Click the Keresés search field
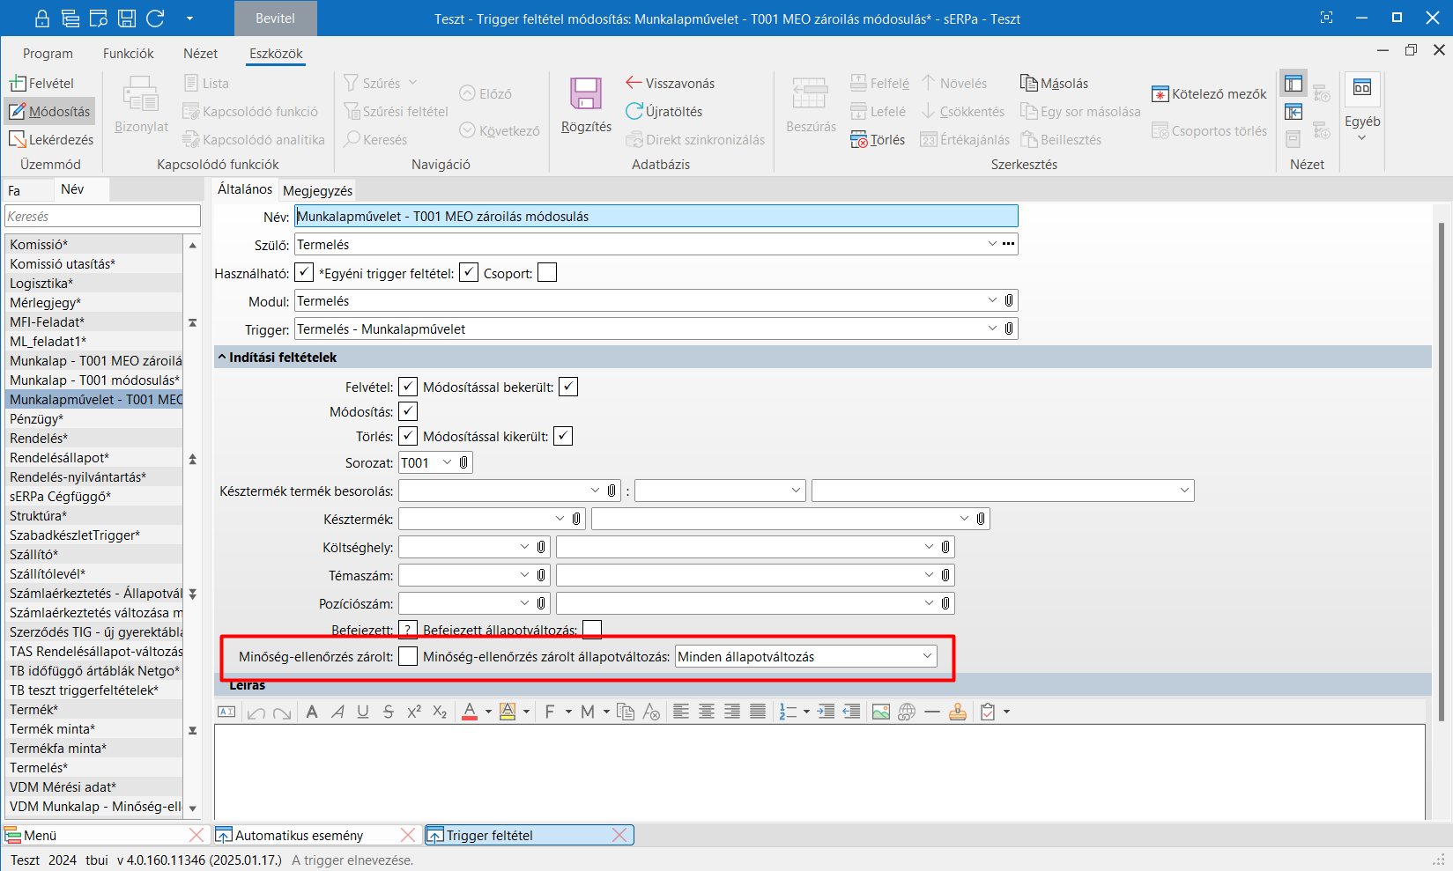Screen dimensions: 1453x871 tap(102, 216)
